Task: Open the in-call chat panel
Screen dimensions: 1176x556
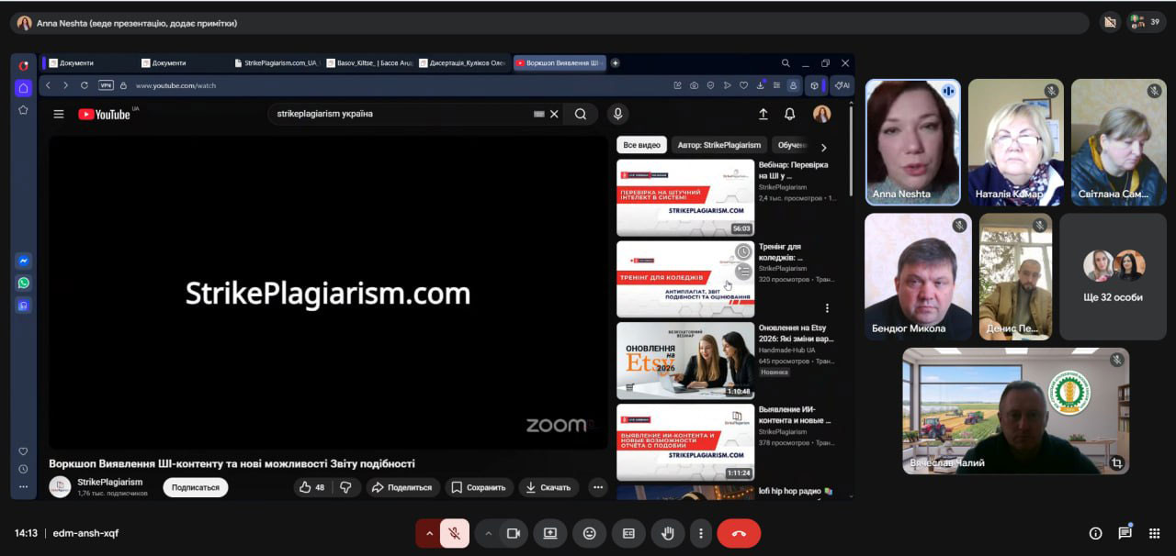Action: pos(1125,533)
